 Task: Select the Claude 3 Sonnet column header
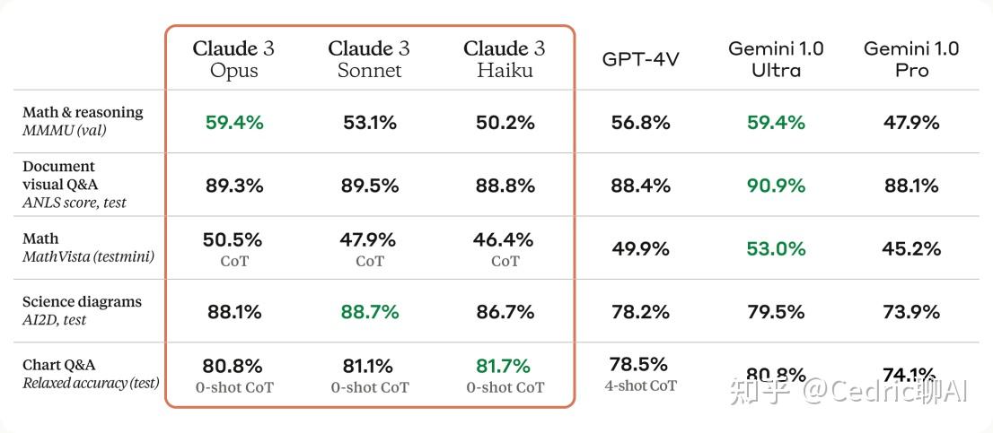[369, 58]
